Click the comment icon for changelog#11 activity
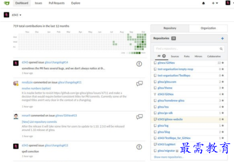 [x=140, y=83]
